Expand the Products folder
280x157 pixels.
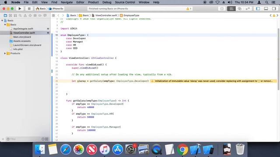click(5, 53)
